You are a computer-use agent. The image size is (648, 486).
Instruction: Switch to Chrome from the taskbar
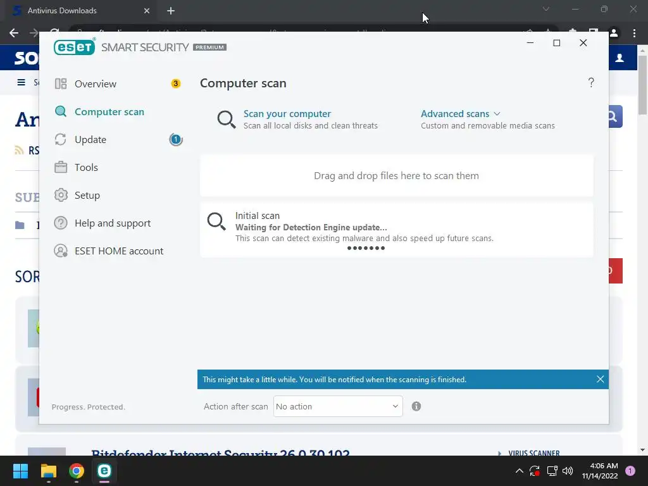[77, 471]
